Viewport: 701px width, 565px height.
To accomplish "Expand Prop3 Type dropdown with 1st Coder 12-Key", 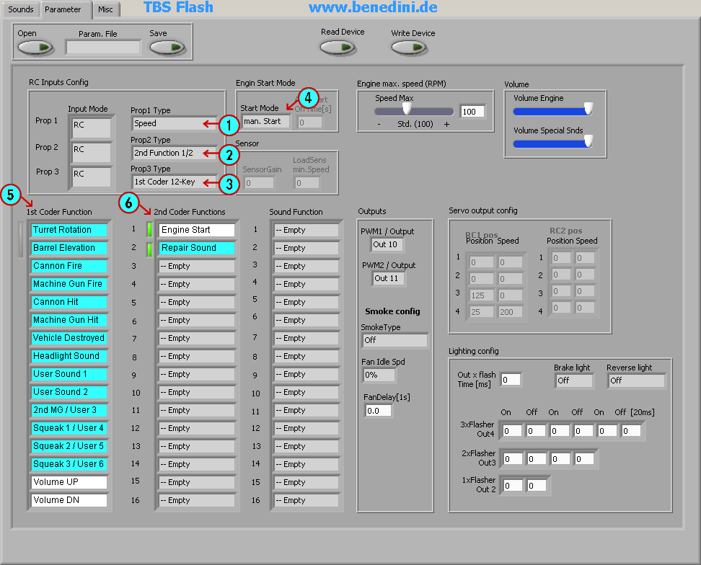I will 173,182.
